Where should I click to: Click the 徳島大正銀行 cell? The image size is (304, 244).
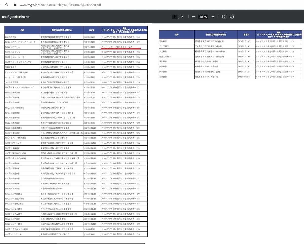pos(177,56)
